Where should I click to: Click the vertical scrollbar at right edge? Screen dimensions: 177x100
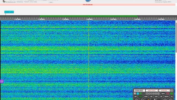[x=176, y=37]
